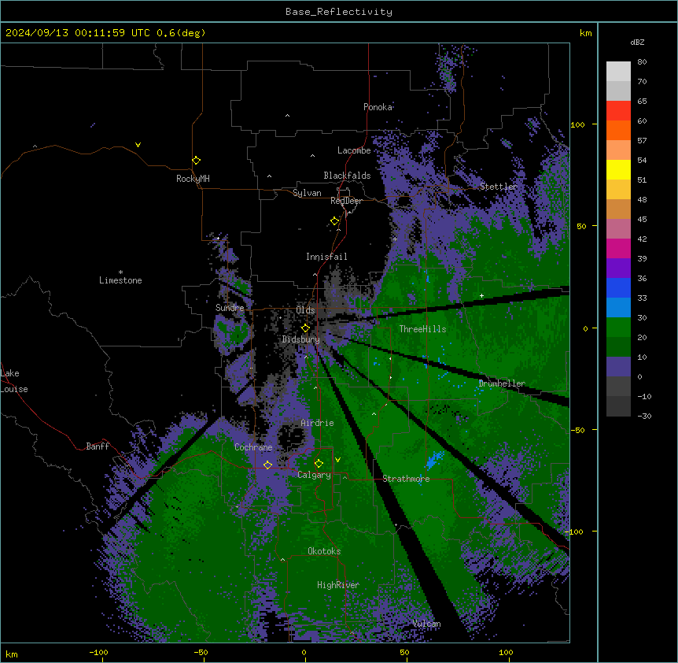The image size is (678, 663).
Task: Click the Ponoka city label
Action: [378, 107]
